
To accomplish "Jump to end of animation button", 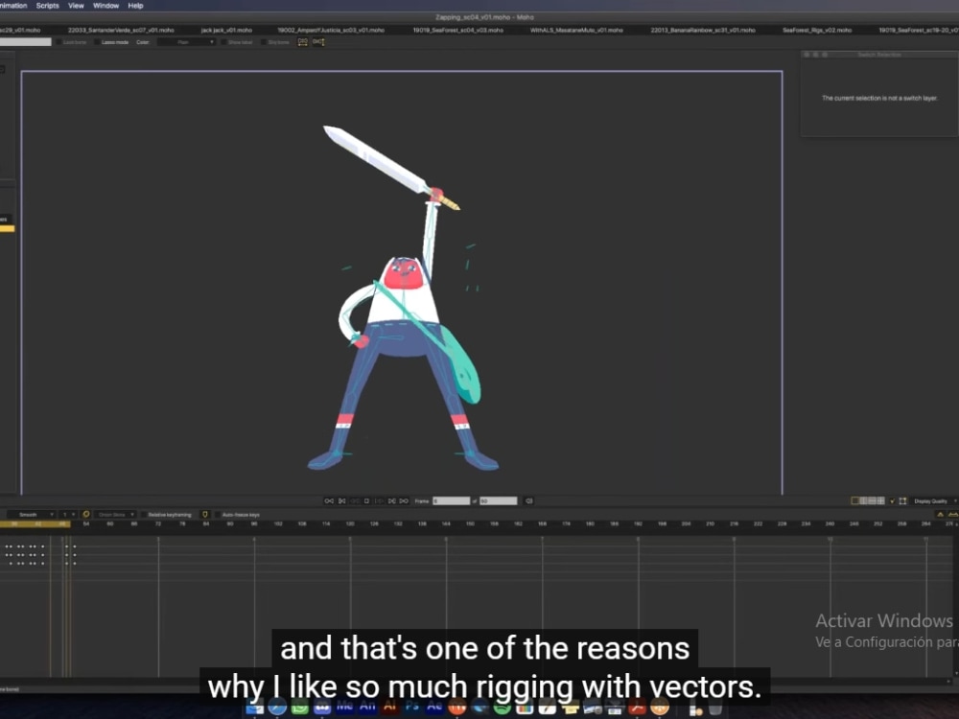I will click(404, 500).
